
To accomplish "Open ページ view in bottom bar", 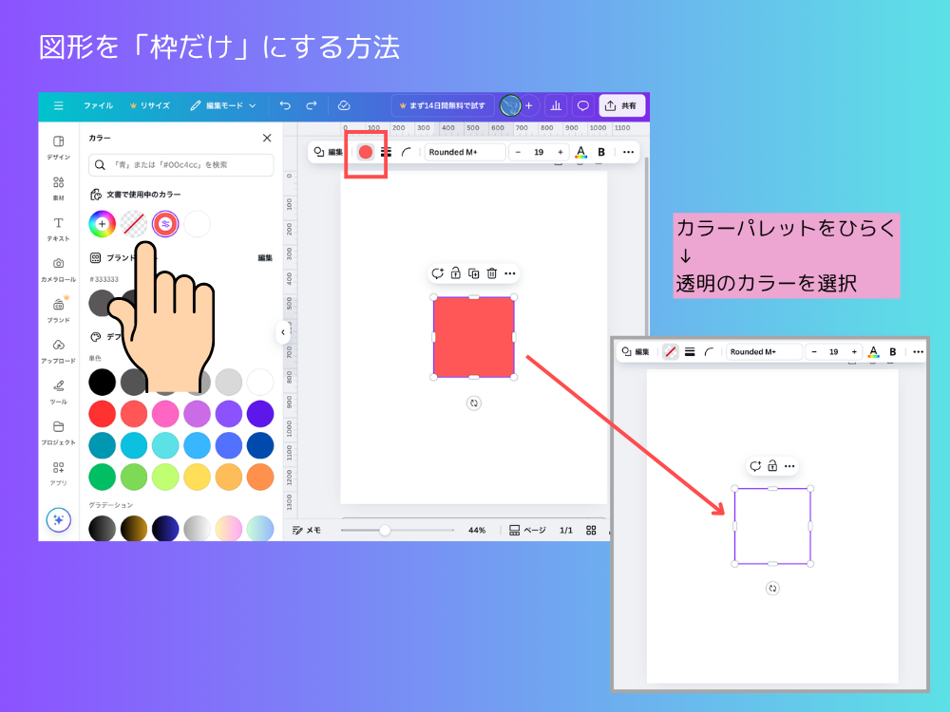I will (527, 531).
